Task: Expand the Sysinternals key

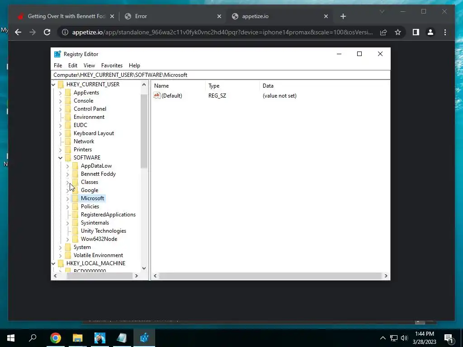Action: click(68, 223)
